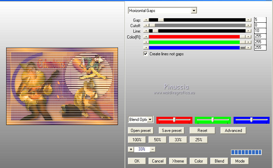273x168 pixels.
Task: Set preview zoom to 100%
Action: [x=137, y=140]
